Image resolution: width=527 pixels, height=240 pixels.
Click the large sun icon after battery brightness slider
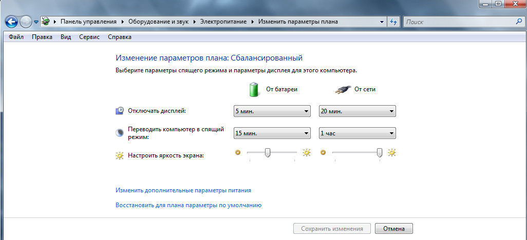(x=307, y=152)
